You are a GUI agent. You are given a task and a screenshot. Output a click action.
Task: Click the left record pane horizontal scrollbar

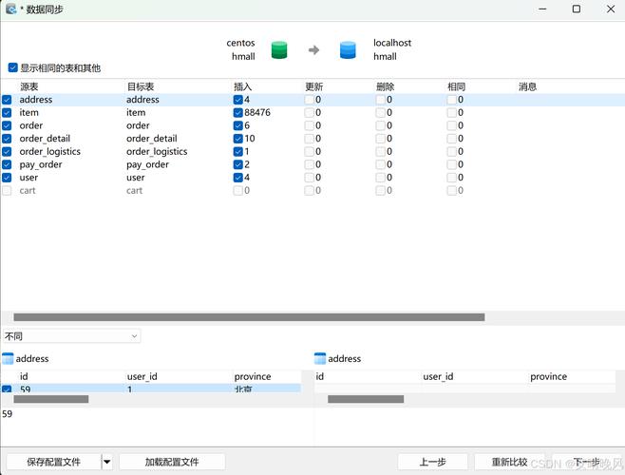(x=51, y=399)
